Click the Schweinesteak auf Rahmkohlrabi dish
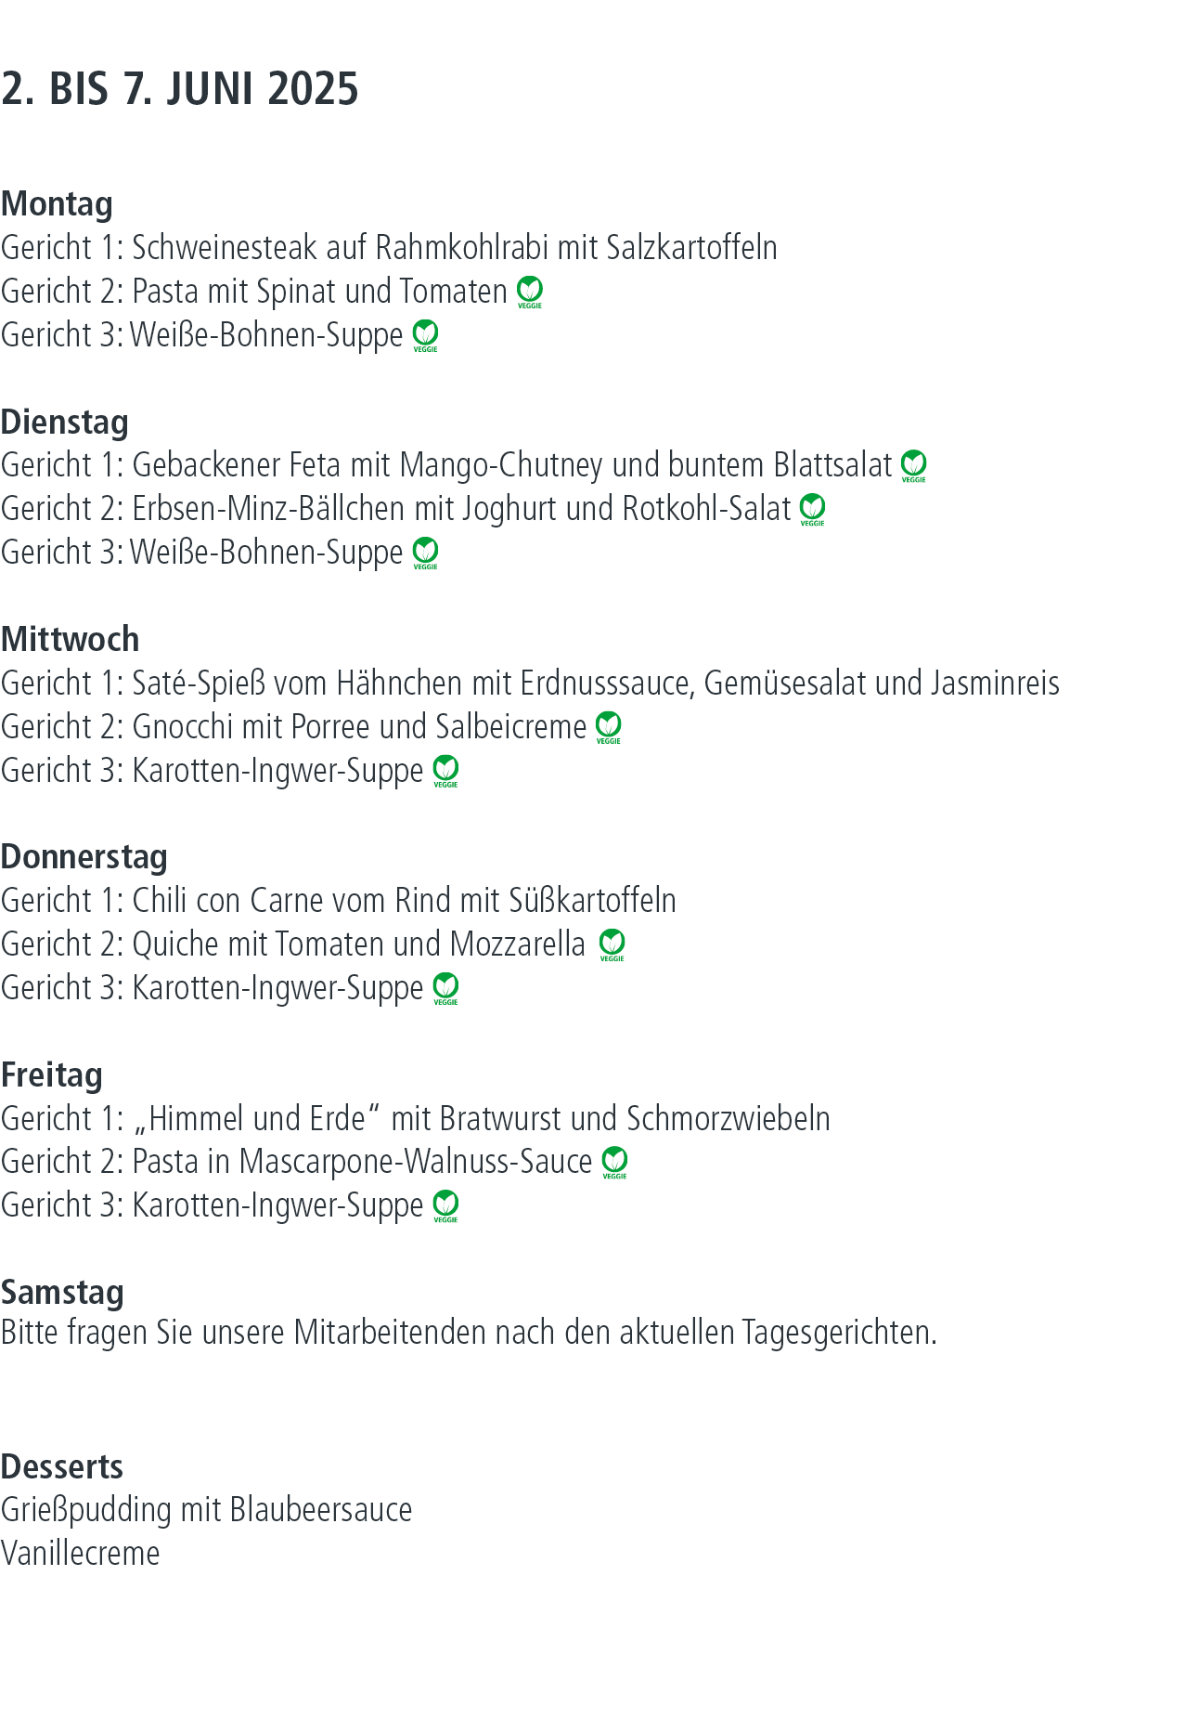 point(389,248)
